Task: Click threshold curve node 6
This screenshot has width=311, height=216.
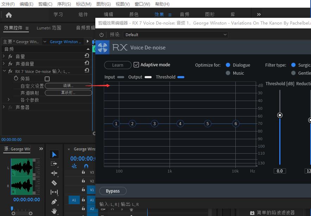Action: (236, 124)
